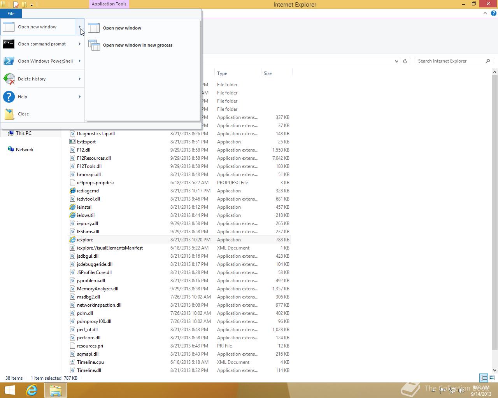Switch to Details view button

pyautogui.click(x=484, y=378)
